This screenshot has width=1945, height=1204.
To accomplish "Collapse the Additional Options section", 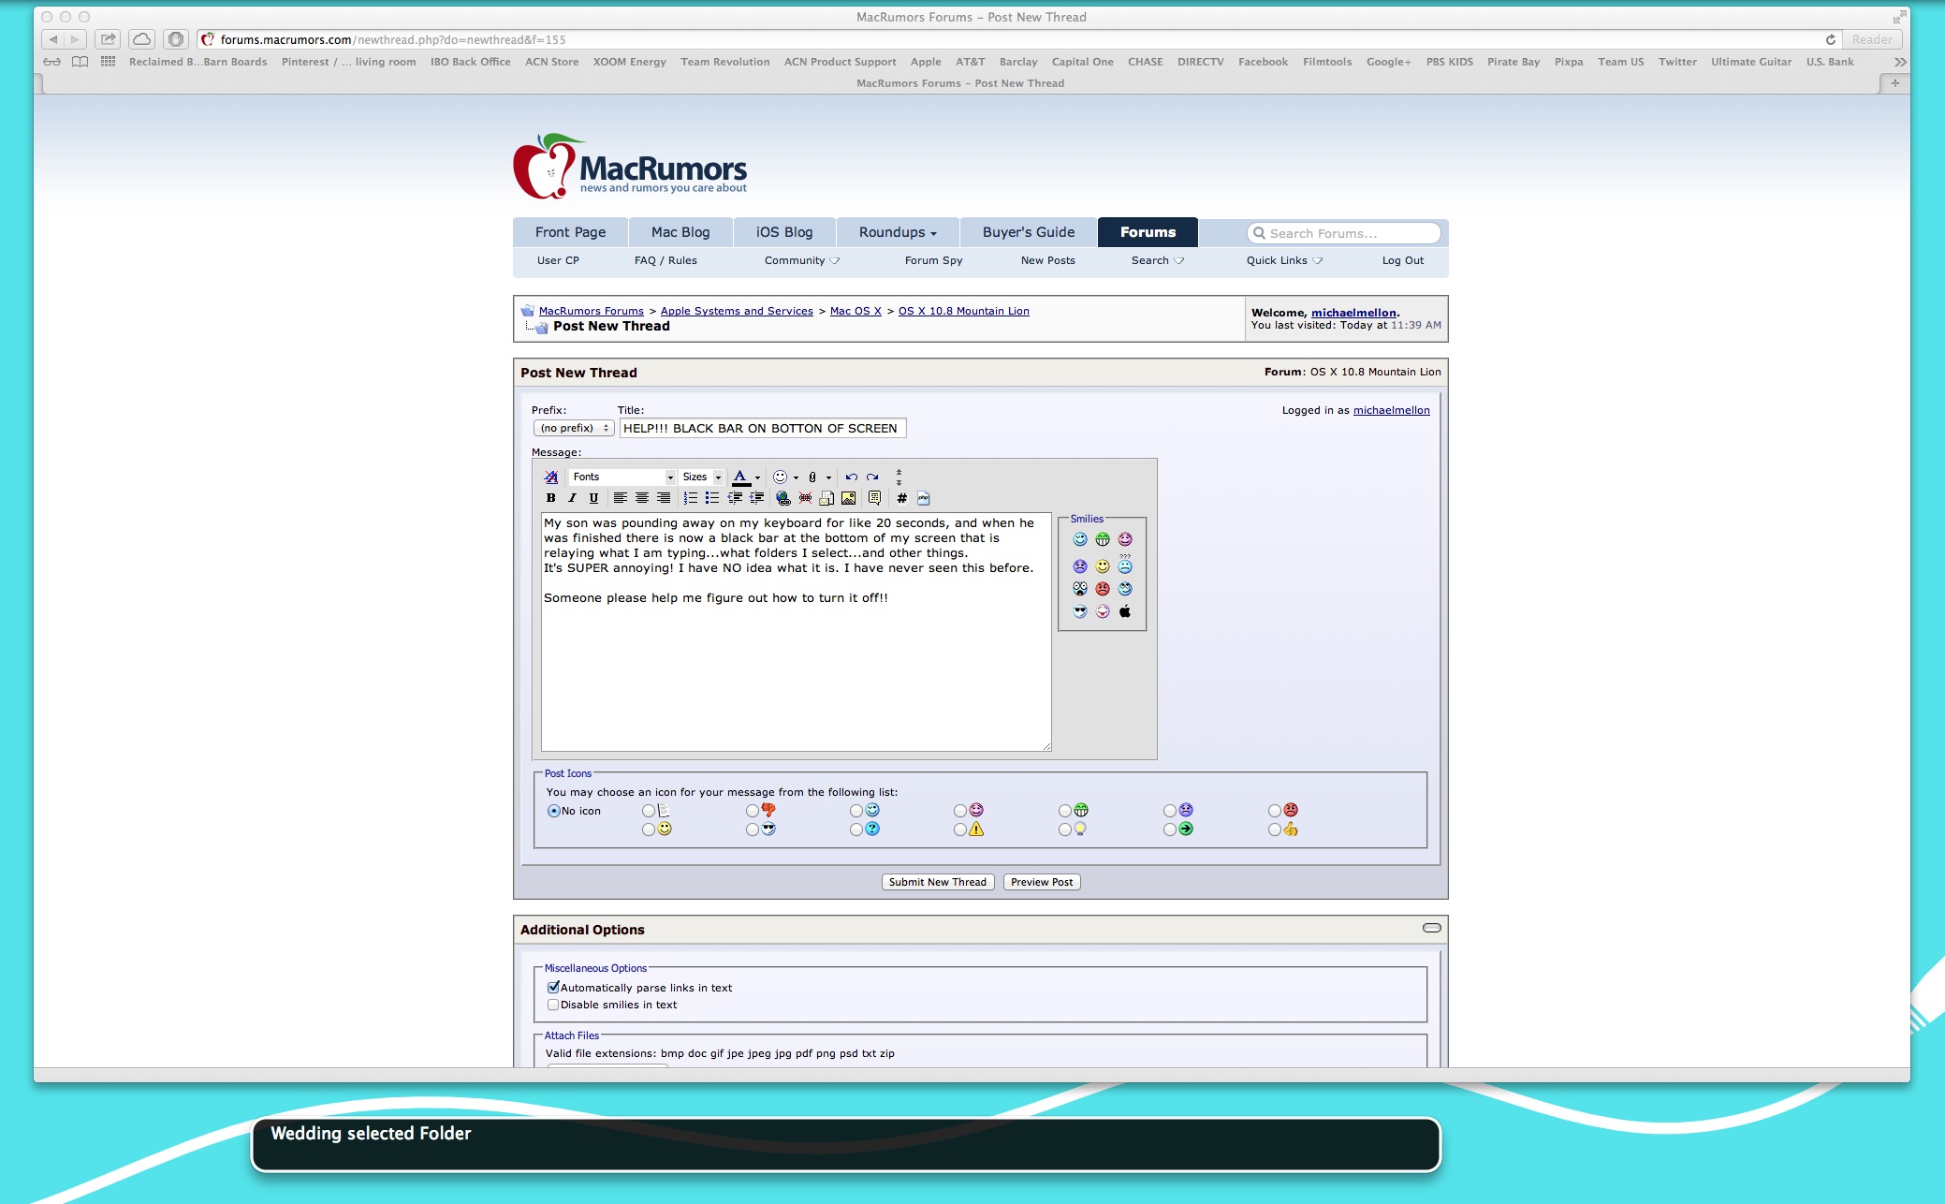I will click(1432, 928).
